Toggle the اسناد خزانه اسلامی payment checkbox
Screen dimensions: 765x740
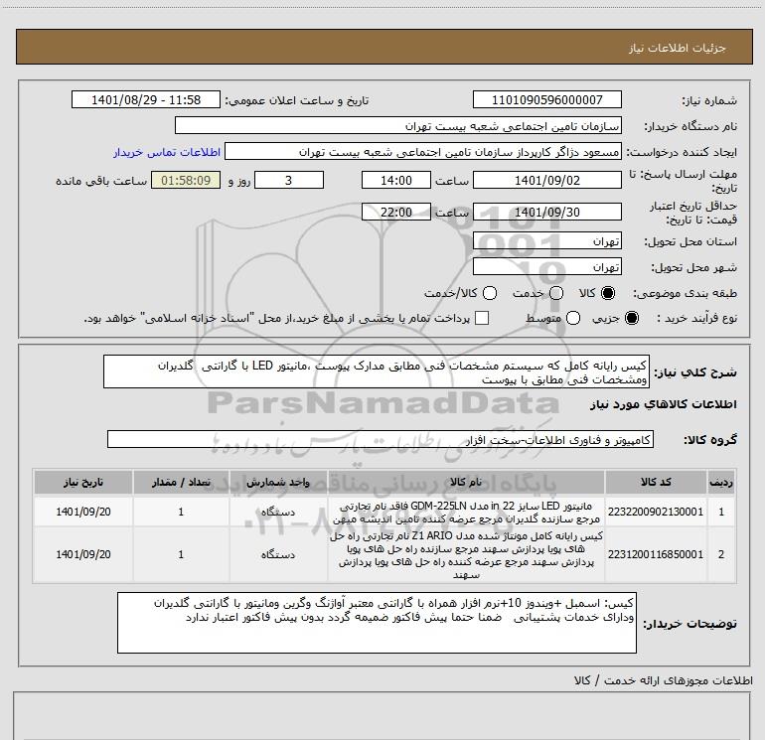(482, 318)
